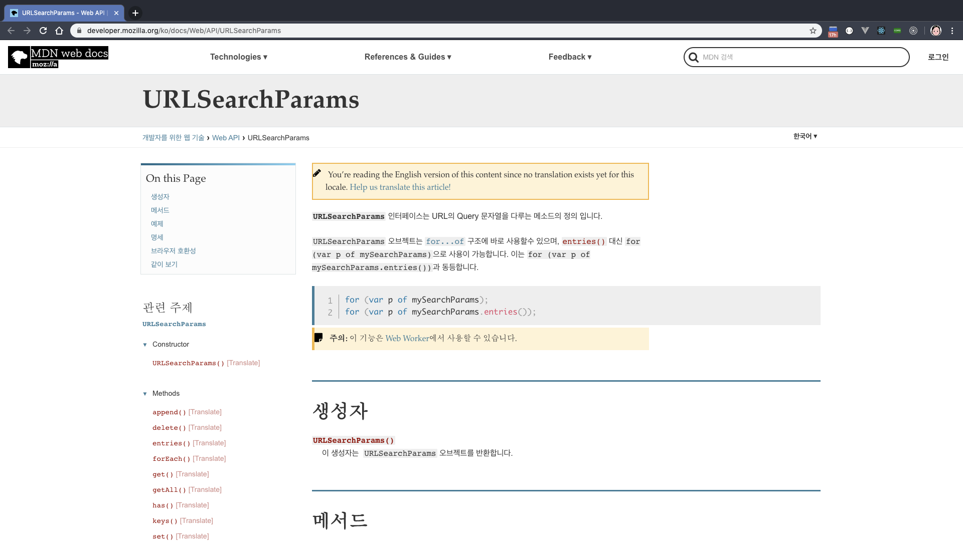Click the 로그인 login button
The height and width of the screenshot is (541, 963).
[x=938, y=57]
